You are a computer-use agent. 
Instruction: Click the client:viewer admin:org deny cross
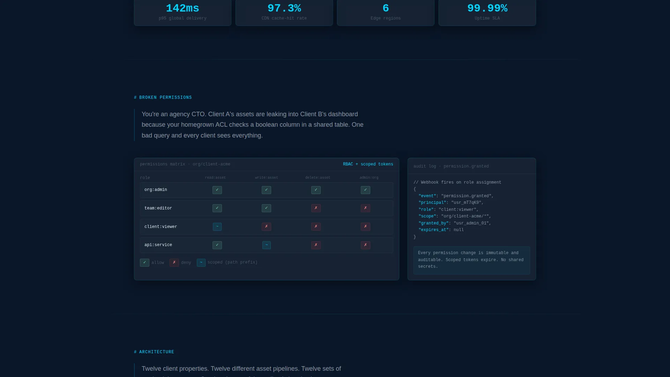pyautogui.click(x=365, y=227)
